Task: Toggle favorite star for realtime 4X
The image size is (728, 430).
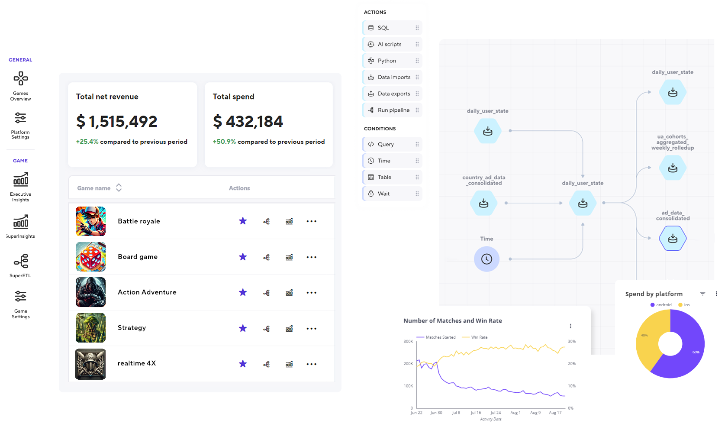Action: [x=243, y=364]
